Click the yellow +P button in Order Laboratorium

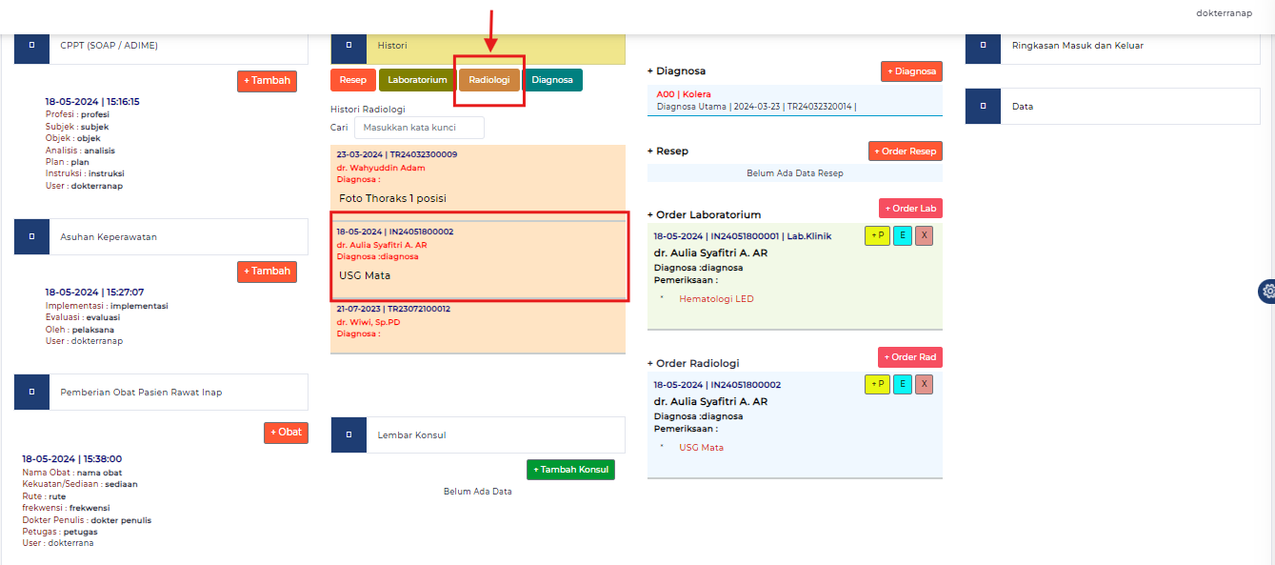[x=877, y=236]
